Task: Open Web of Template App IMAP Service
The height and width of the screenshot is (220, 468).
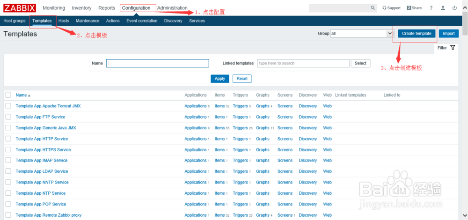Action: (328, 161)
